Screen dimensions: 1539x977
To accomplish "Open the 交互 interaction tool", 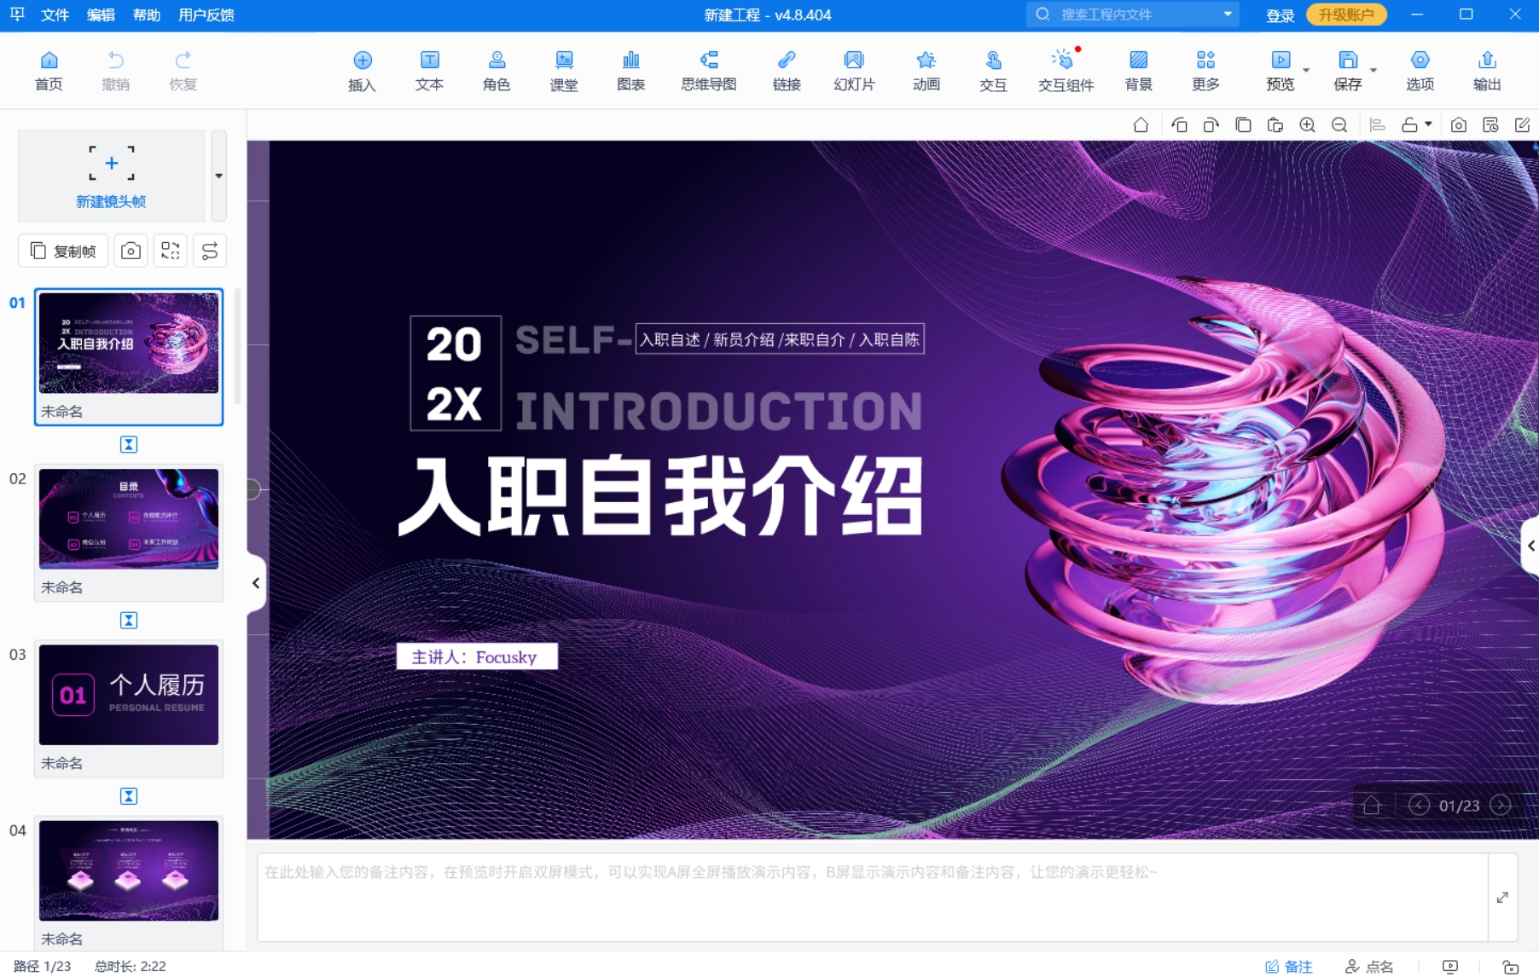I will tap(993, 70).
